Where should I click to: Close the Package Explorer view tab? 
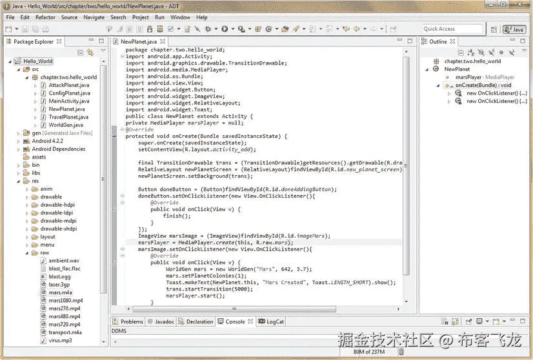[59, 41]
